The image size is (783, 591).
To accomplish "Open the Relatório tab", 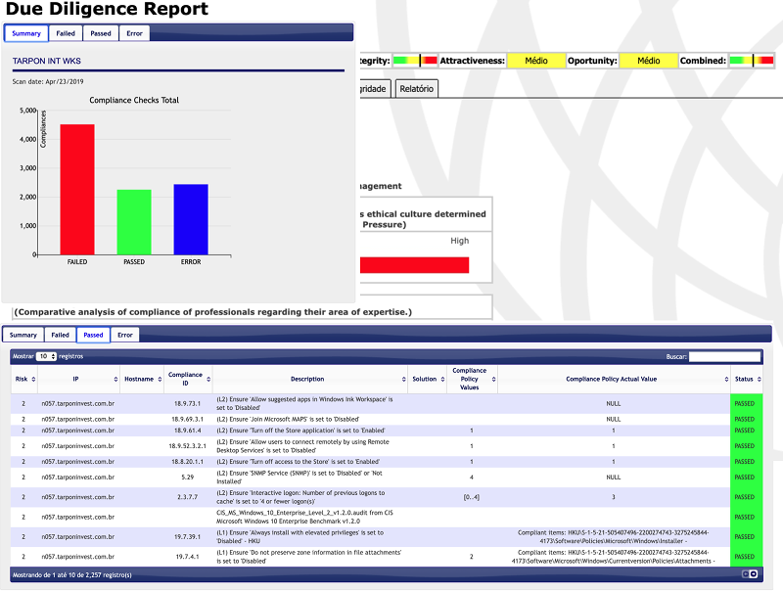I will coord(417,88).
